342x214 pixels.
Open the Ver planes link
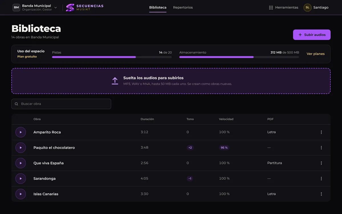point(315,54)
